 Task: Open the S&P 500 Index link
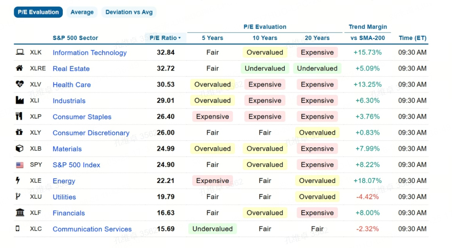point(77,165)
